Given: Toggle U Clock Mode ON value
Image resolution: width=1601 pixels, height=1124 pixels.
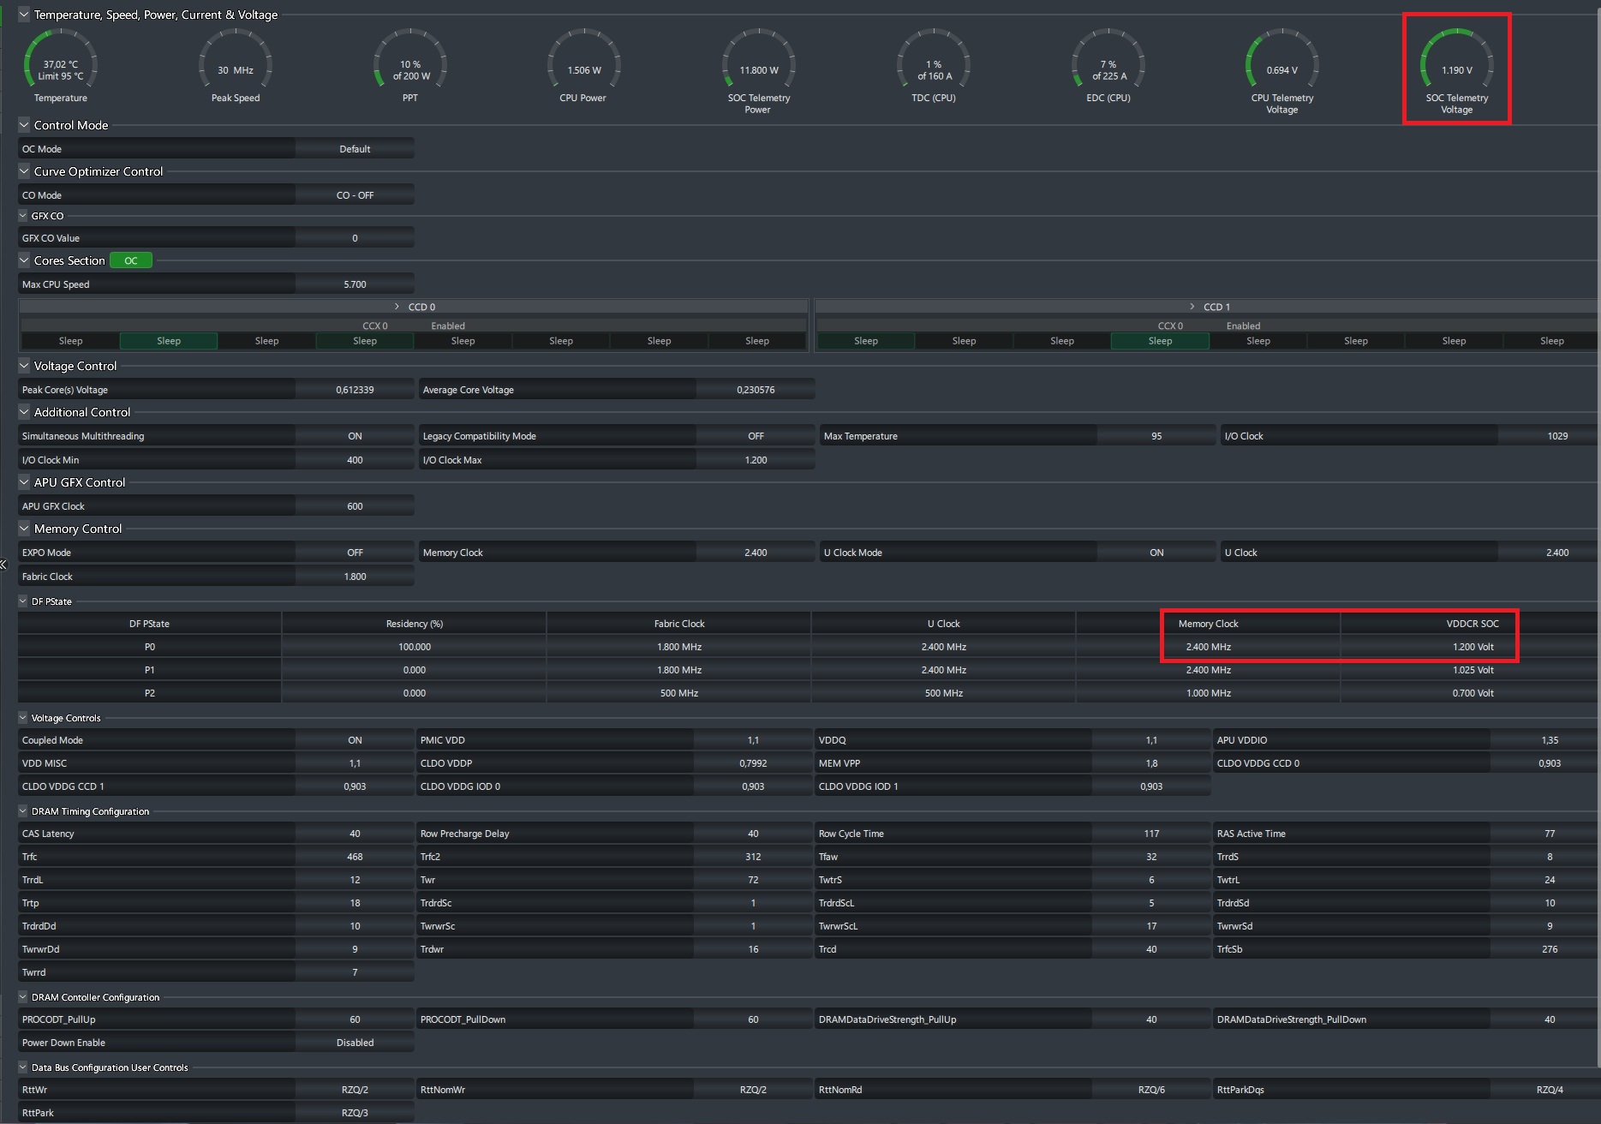Looking at the screenshot, I should [x=1156, y=553].
